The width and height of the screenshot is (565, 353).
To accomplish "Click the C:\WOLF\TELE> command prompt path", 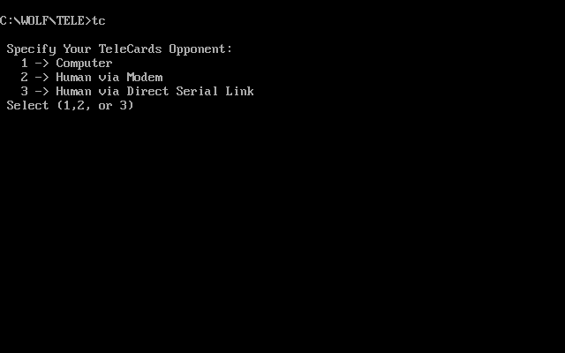I will pyautogui.click(x=46, y=20).
